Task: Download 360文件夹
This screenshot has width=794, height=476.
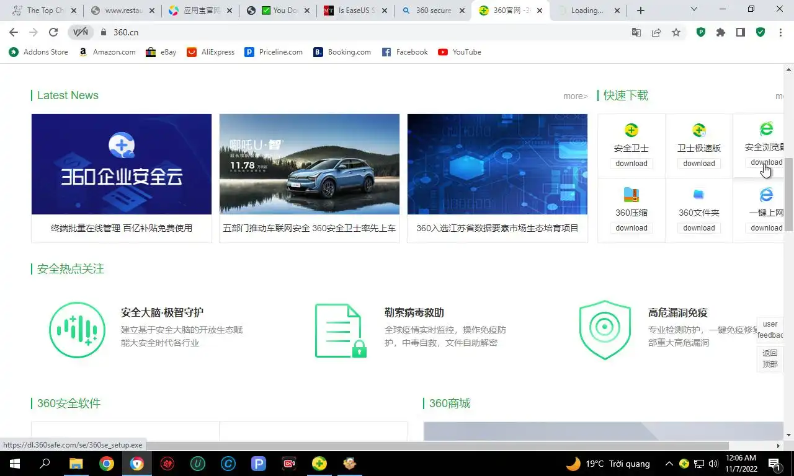Action: point(699,228)
